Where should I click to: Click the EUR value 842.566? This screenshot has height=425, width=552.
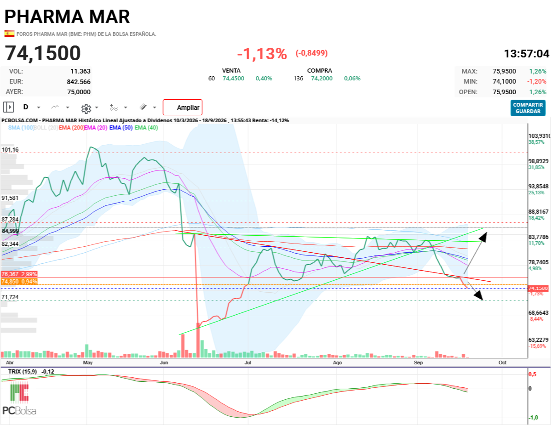point(79,81)
